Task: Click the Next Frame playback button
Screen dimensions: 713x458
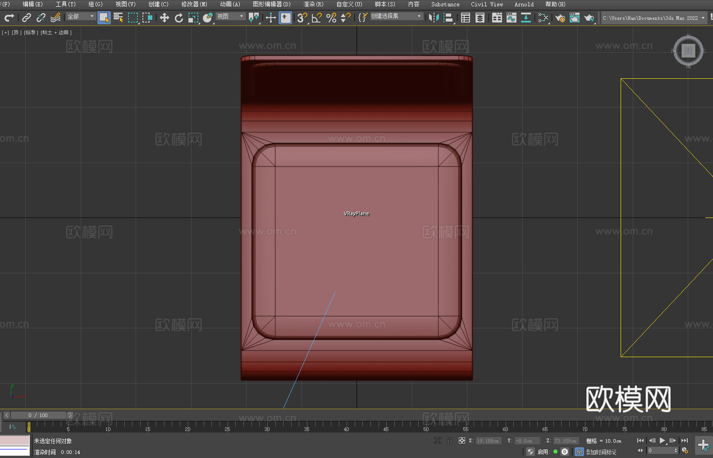Action: [x=673, y=440]
